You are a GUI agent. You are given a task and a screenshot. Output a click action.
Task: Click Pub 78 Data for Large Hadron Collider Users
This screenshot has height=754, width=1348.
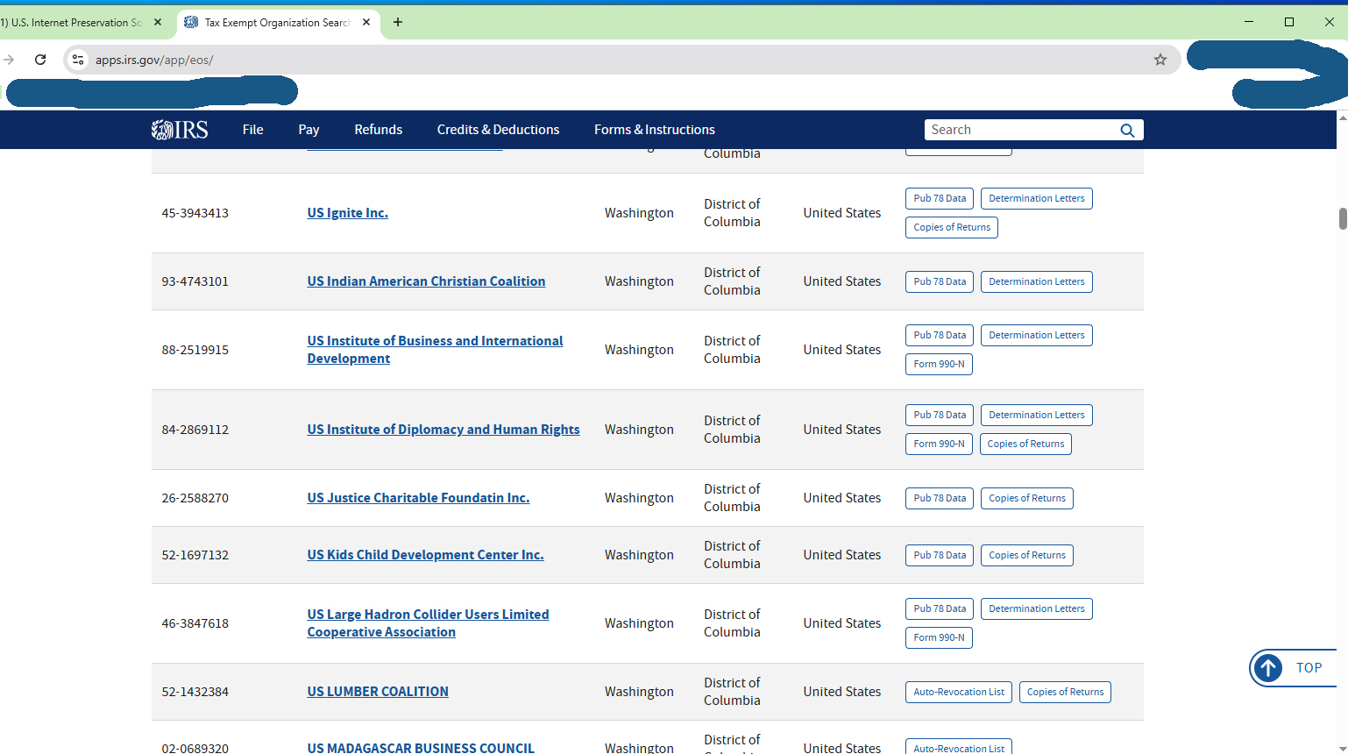[940, 609]
